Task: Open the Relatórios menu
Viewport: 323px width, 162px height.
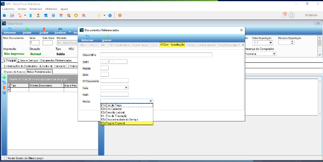Action: click(35, 9)
